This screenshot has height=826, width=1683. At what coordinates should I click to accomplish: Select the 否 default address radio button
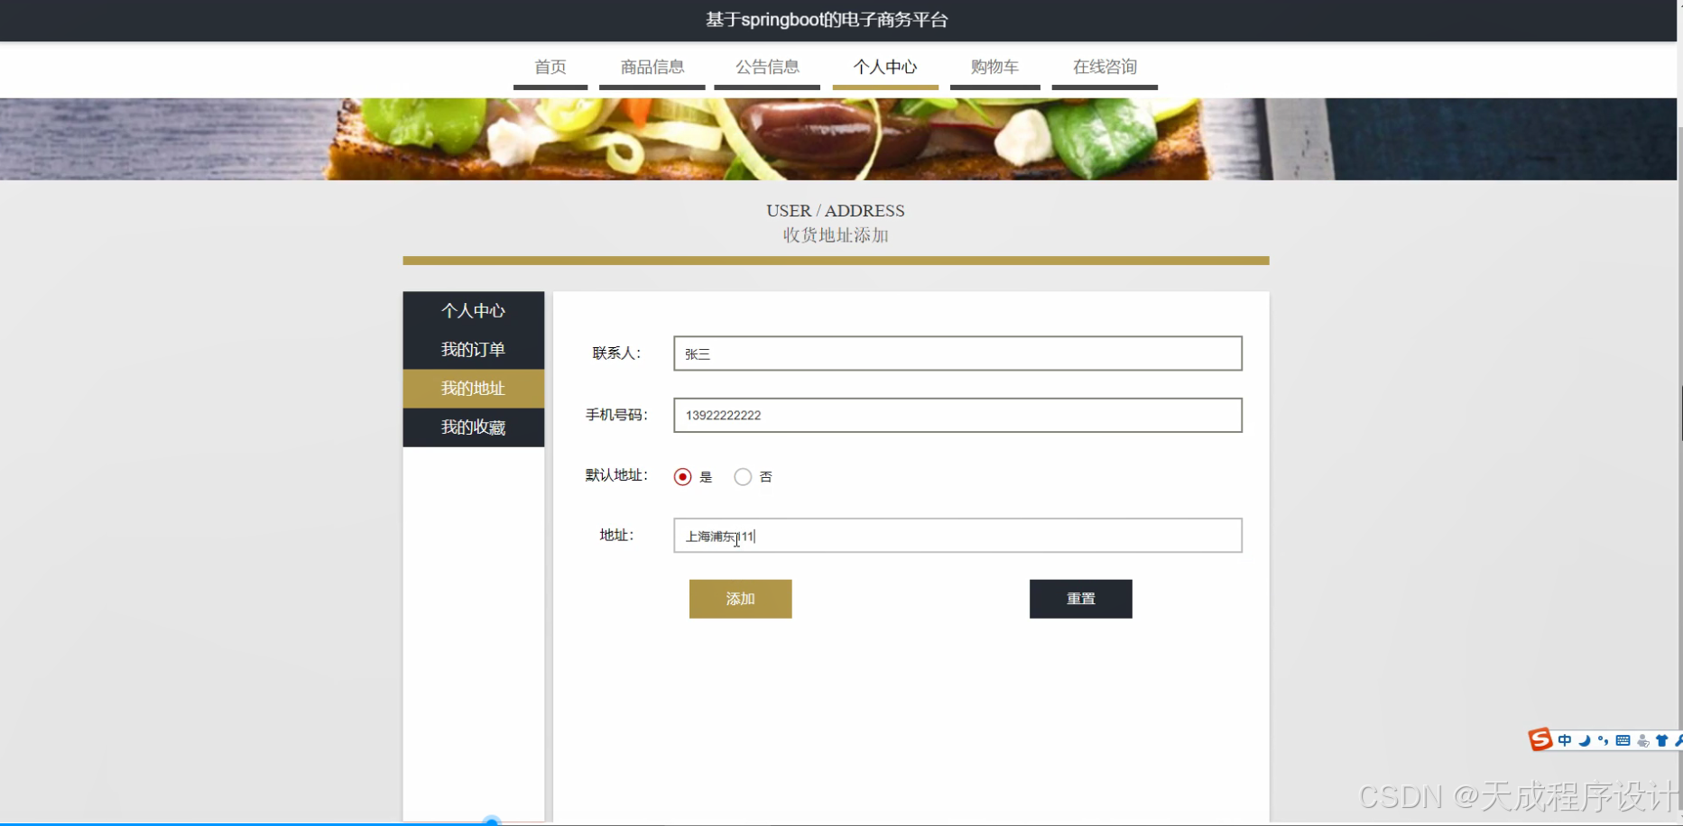coord(743,476)
